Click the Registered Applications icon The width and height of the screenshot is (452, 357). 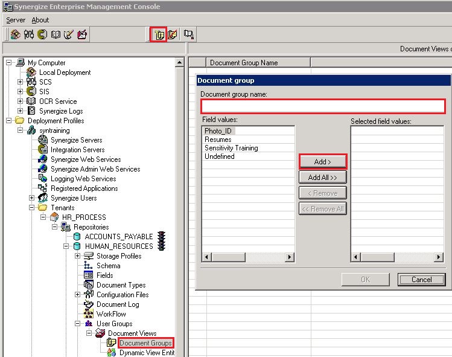[43, 188]
